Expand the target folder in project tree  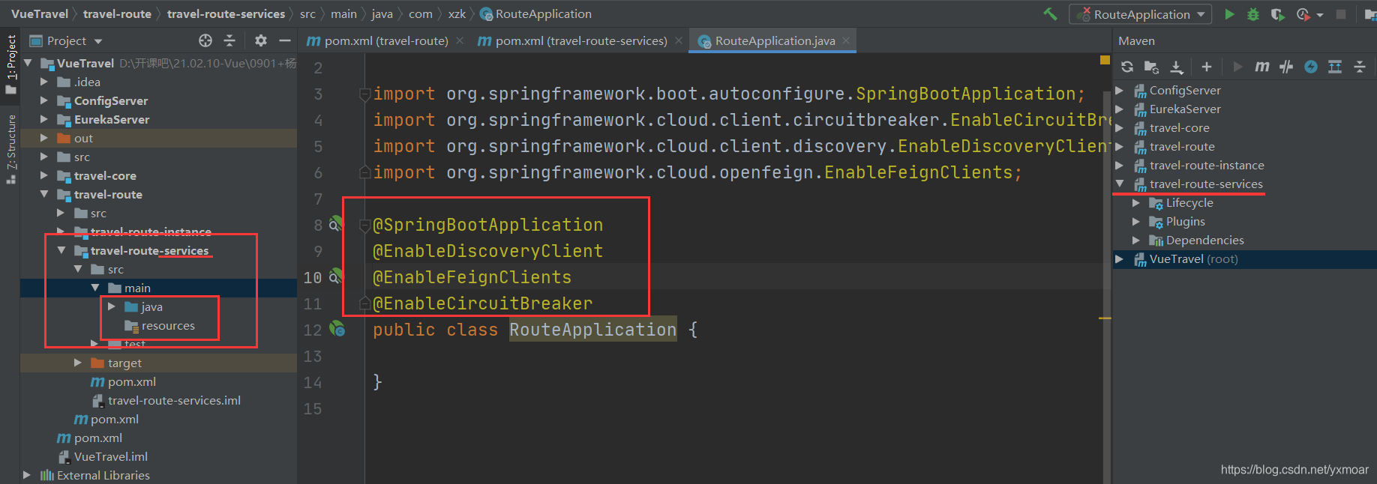78,363
